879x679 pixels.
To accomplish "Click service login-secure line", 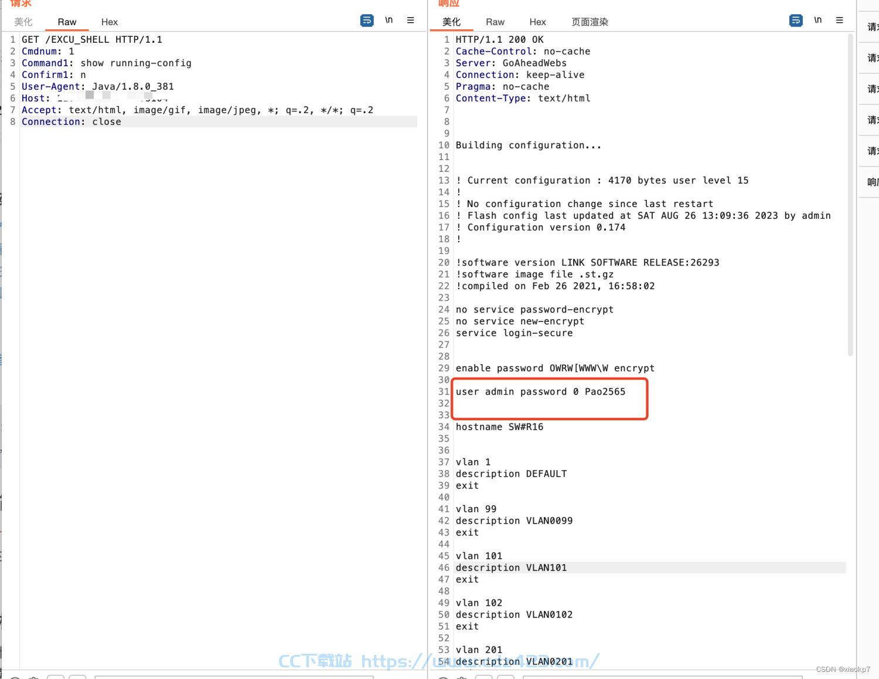I will pos(515,333).
